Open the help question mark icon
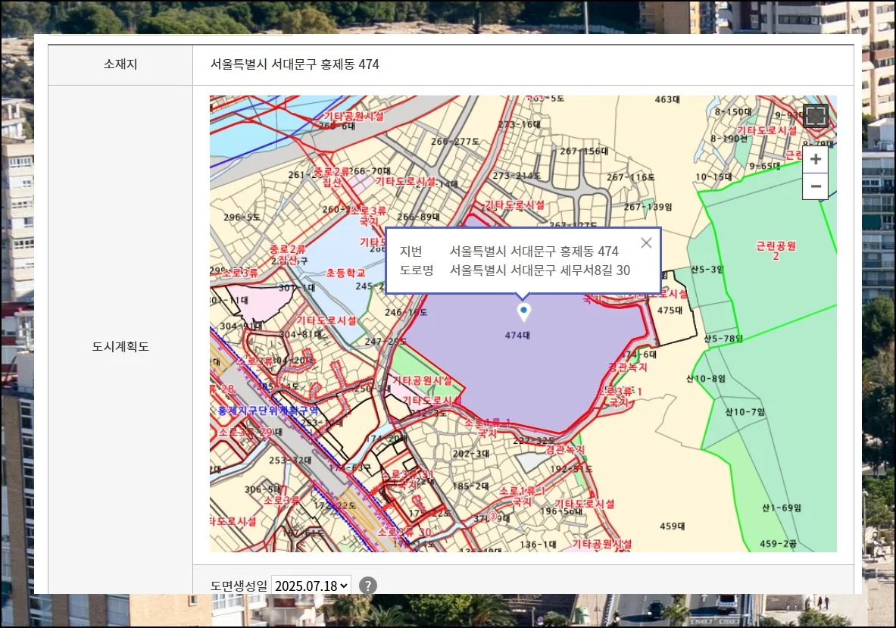The width and height of the screenshot is (896, 628). [367, 586]
